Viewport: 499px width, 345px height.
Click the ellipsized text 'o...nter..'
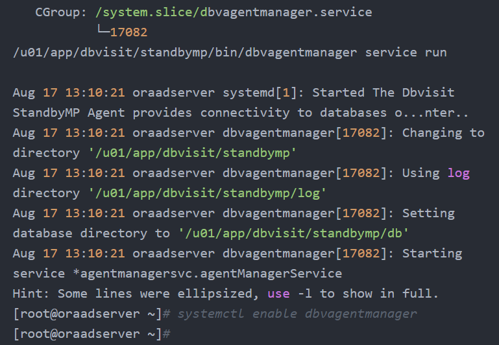pos(432,113)
